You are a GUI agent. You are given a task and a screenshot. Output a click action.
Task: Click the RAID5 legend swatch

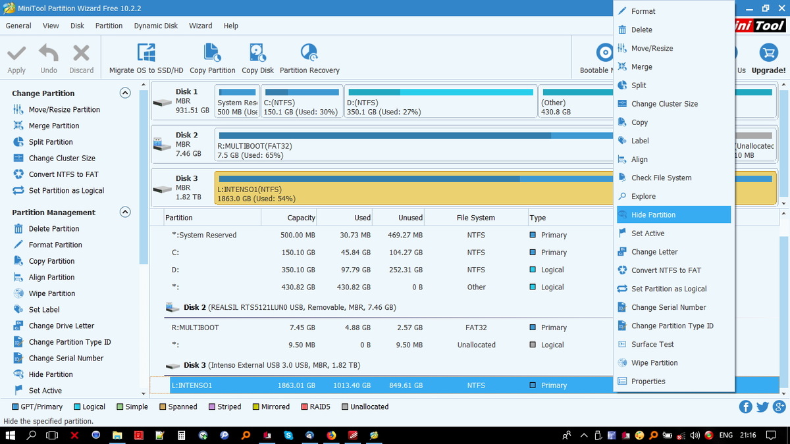coord(305,407)
